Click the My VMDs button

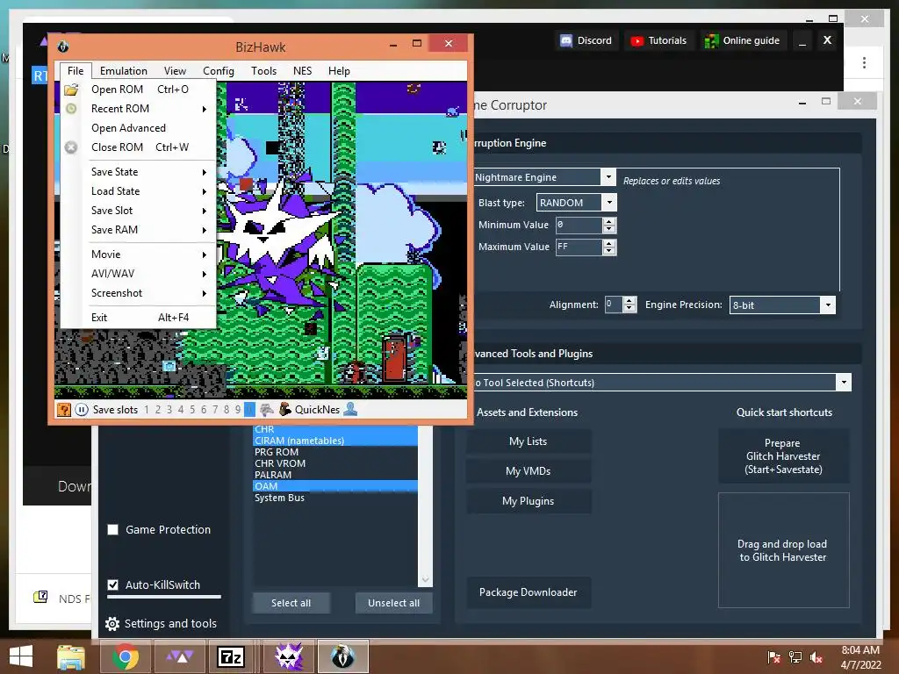(528, 471)
